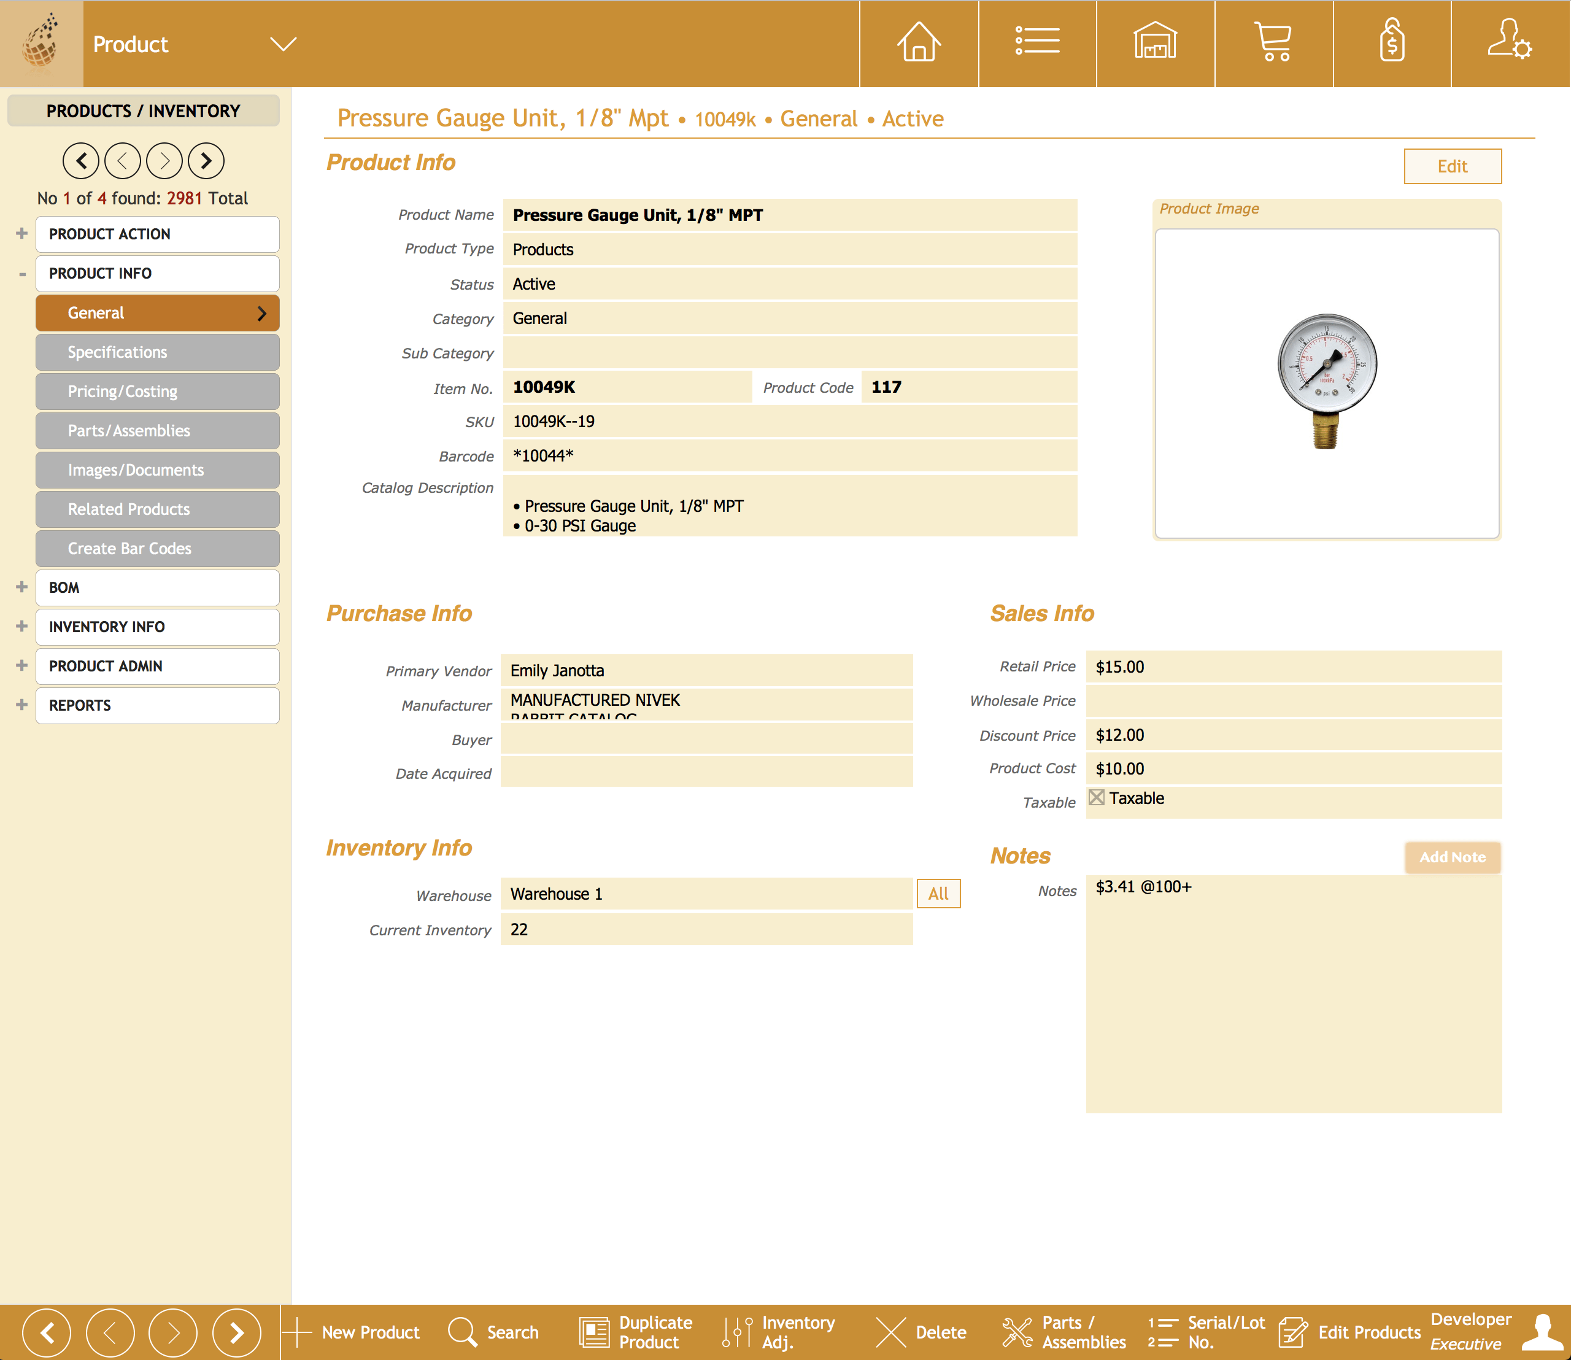Toggle the Taxable checkbox

tap(1097, 798)
